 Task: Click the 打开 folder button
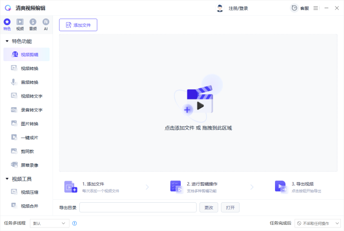230,207
